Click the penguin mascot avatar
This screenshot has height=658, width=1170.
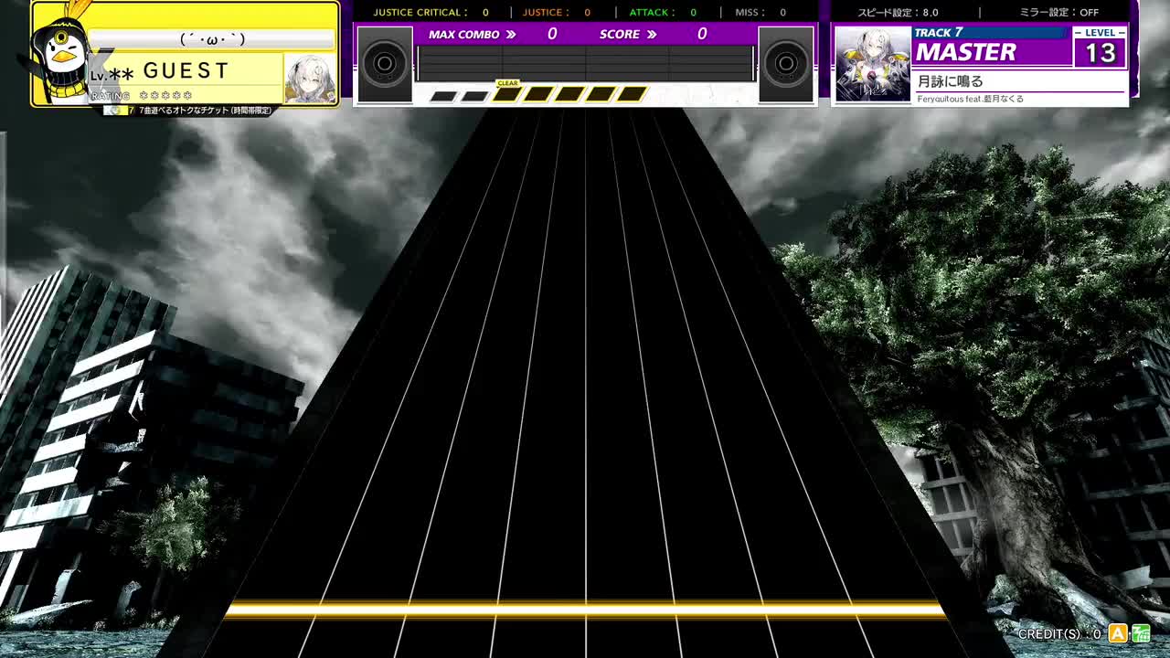62,55
